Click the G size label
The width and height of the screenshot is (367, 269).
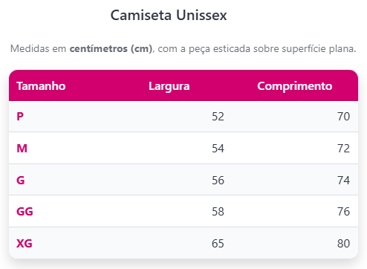pos(21,180)
